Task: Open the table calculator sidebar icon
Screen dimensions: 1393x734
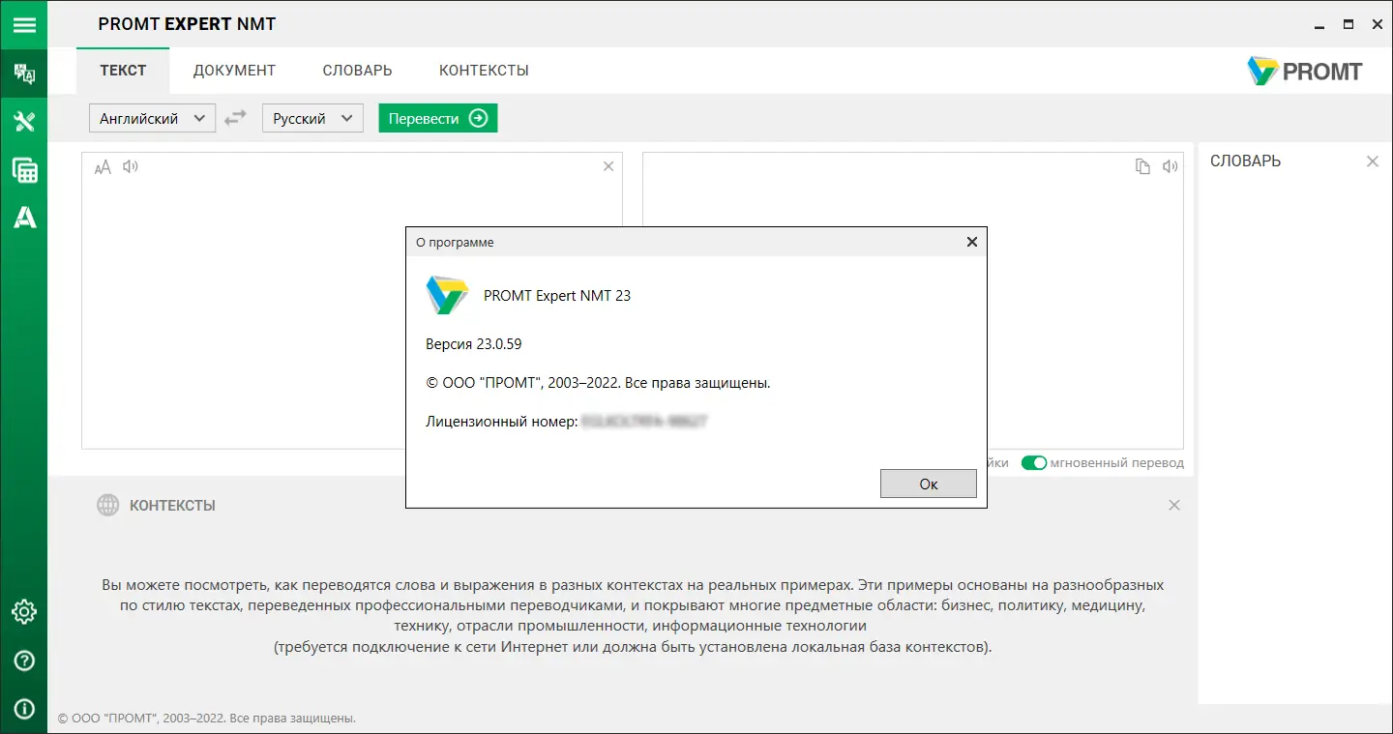Action: point(24,170)
